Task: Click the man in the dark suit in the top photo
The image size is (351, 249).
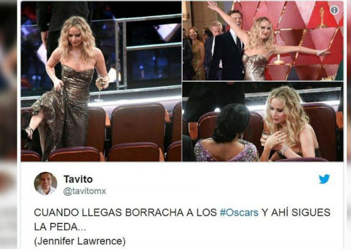Action: pyautogui.click(x=228, y=47)
